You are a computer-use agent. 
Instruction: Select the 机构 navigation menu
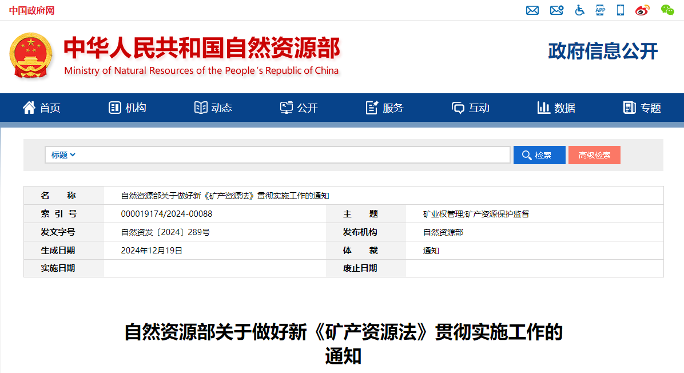[x=126, y=108]
